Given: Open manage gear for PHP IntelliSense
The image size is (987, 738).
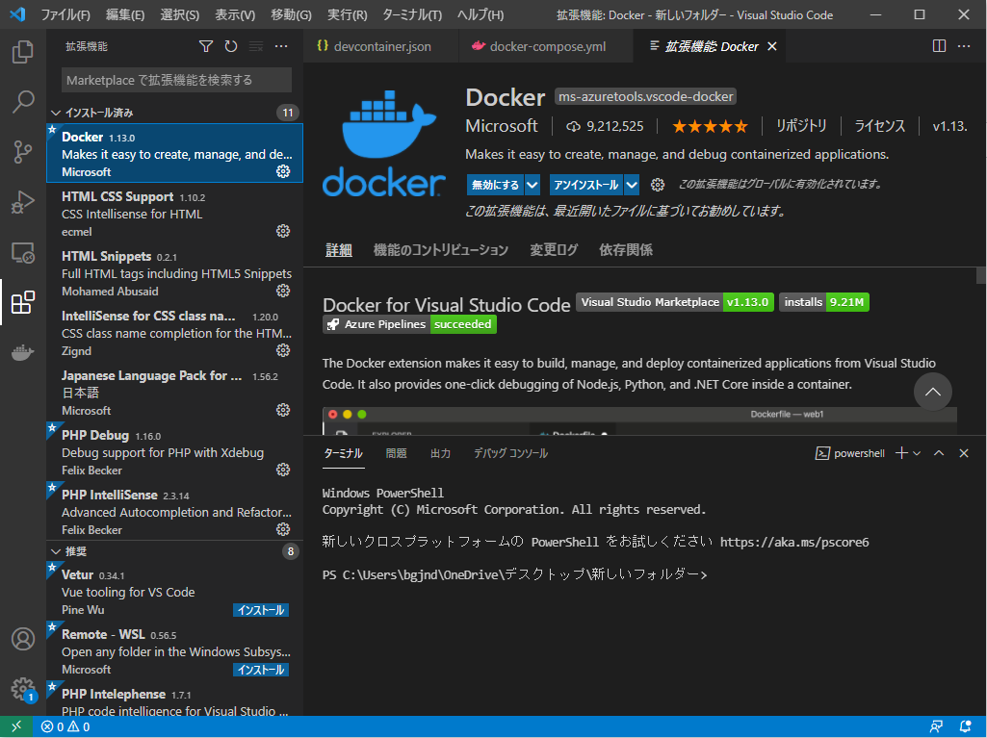Looking at the screenshot, I should (283, 529).
